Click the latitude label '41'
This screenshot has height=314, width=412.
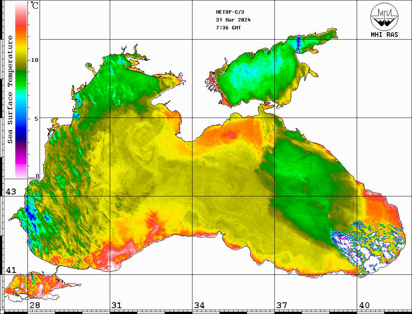[x=11, y=270]
